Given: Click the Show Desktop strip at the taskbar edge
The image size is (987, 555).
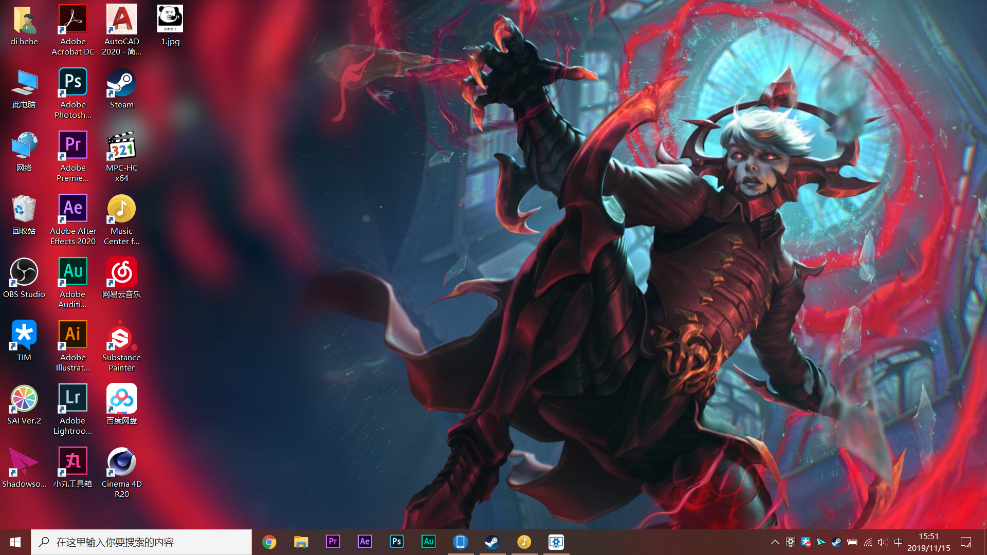Looking at the screenshot, I should 985,542.
